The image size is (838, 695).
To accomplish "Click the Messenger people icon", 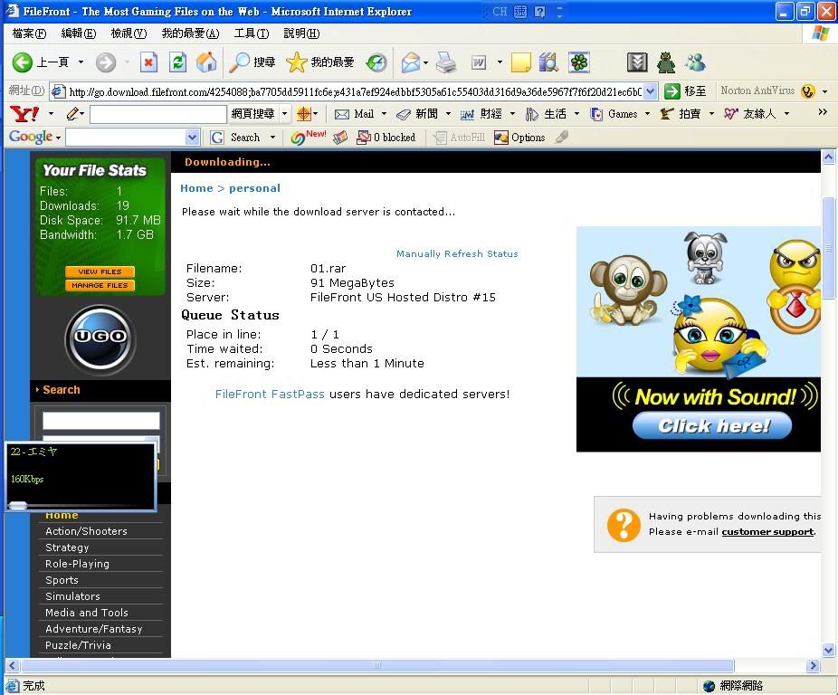I will pos(695,62).
